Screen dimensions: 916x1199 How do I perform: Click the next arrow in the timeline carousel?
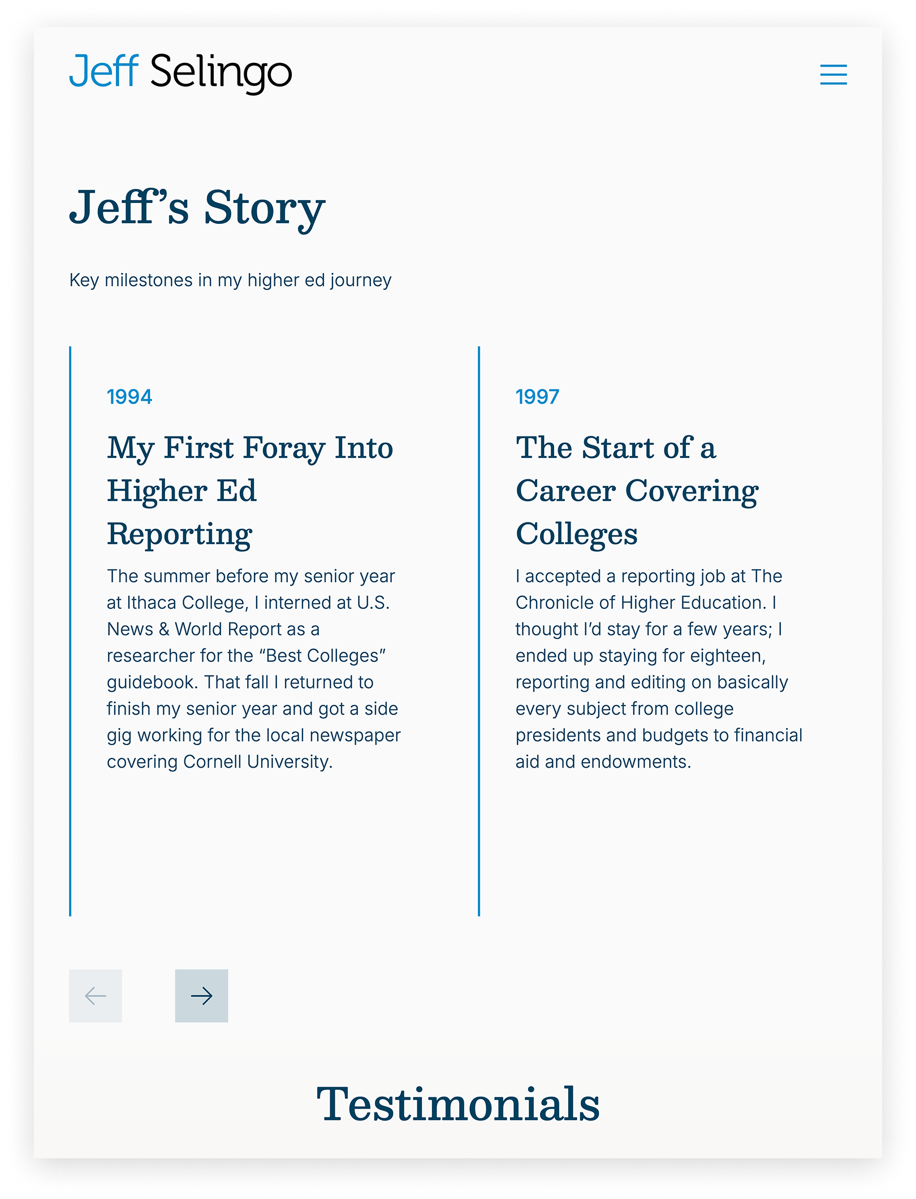(x=201, y=995)
